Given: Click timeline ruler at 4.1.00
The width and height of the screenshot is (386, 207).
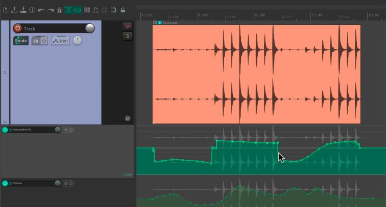Looking at the screenshot, I should [147, 15].
